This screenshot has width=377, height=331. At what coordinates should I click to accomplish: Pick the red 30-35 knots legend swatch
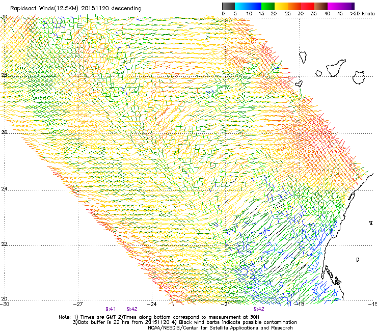[308, 6]
